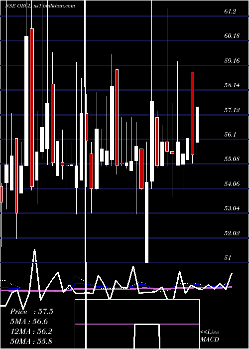Click the 12MA : 56.2 readout

pyautogui.click(x=31, y=332)
